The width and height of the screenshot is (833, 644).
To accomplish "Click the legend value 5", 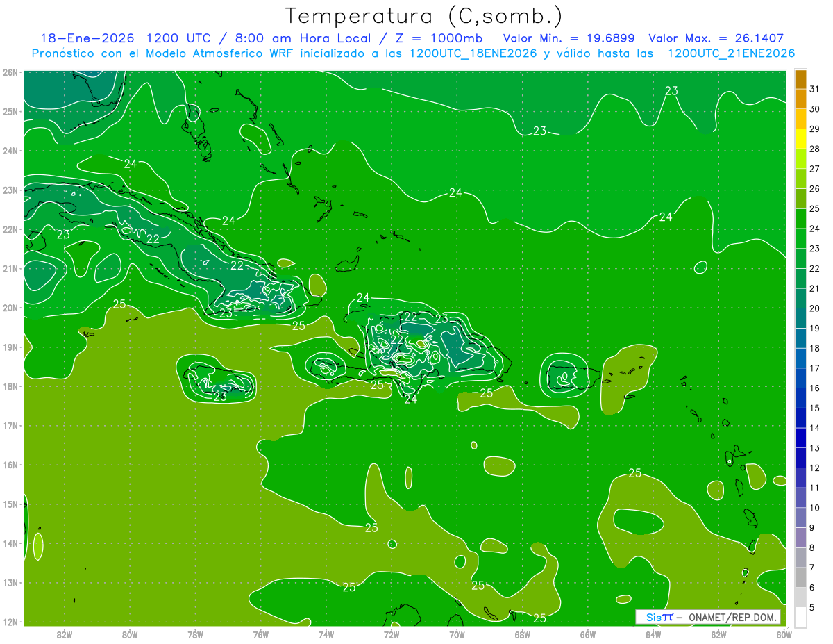I will [x=812, y=607].
